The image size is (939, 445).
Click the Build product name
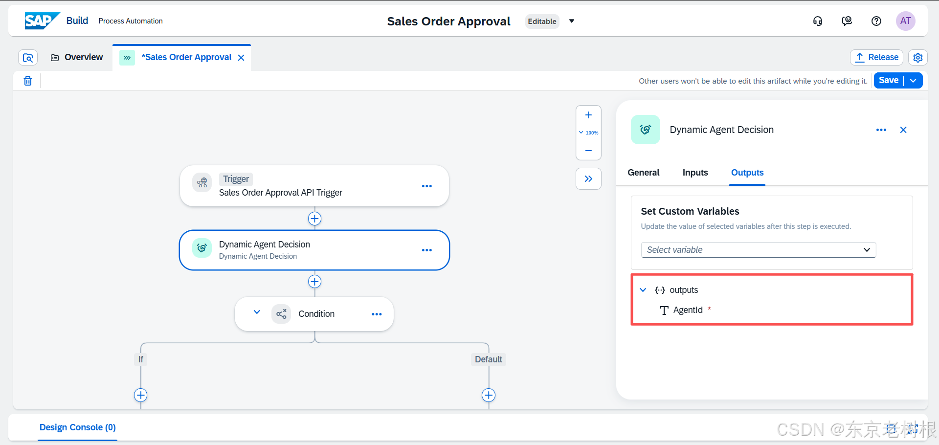pos(77,21)
